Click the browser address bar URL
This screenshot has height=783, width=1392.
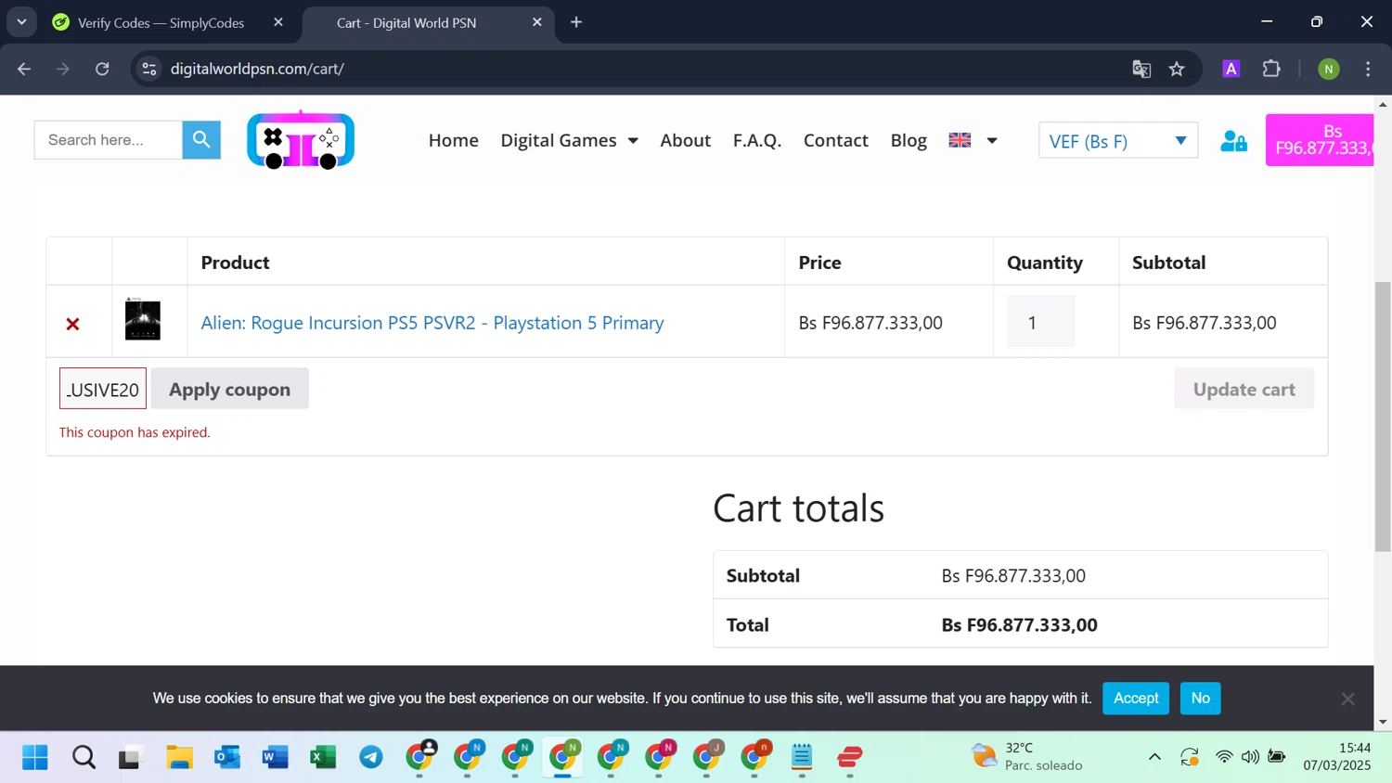pos(257,69)
